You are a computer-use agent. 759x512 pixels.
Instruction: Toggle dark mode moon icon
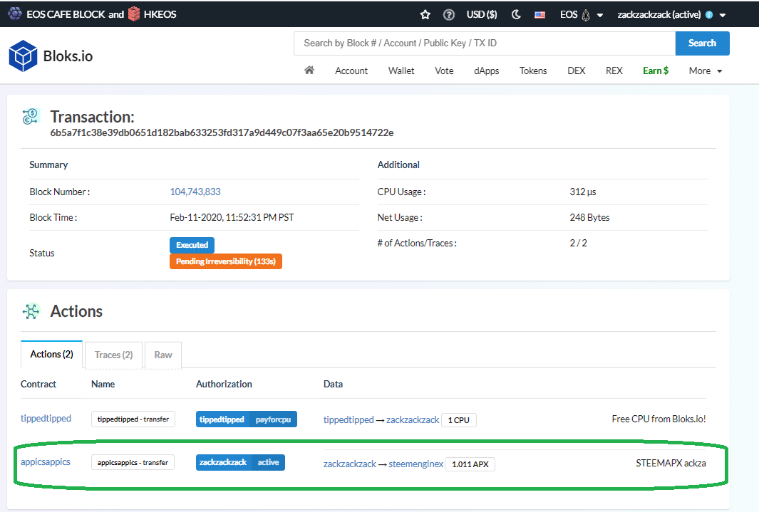click(x=516, y=14)
